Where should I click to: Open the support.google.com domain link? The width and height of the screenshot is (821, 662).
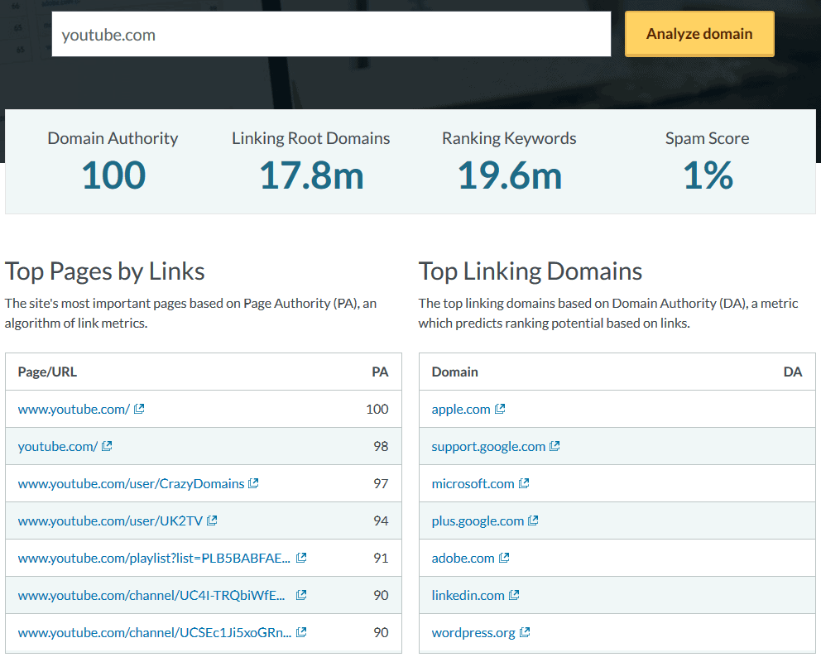[488, 446]
